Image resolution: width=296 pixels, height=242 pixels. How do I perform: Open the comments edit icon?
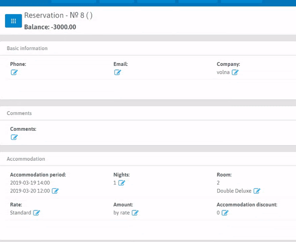coord(14,137)
